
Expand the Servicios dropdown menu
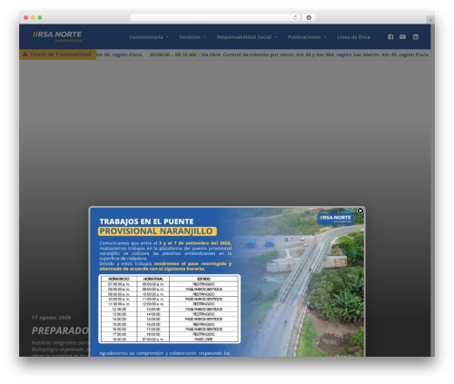tap(192, 37)
